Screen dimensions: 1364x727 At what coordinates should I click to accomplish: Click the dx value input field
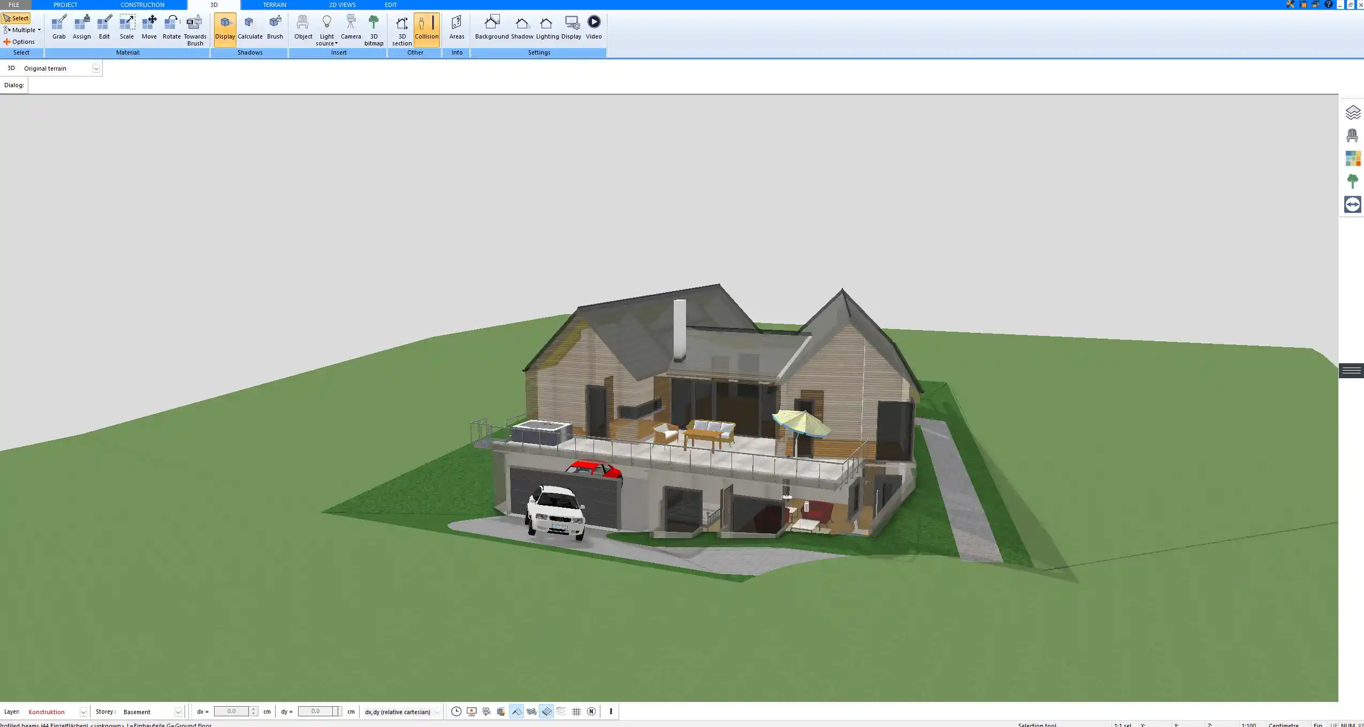231,711
